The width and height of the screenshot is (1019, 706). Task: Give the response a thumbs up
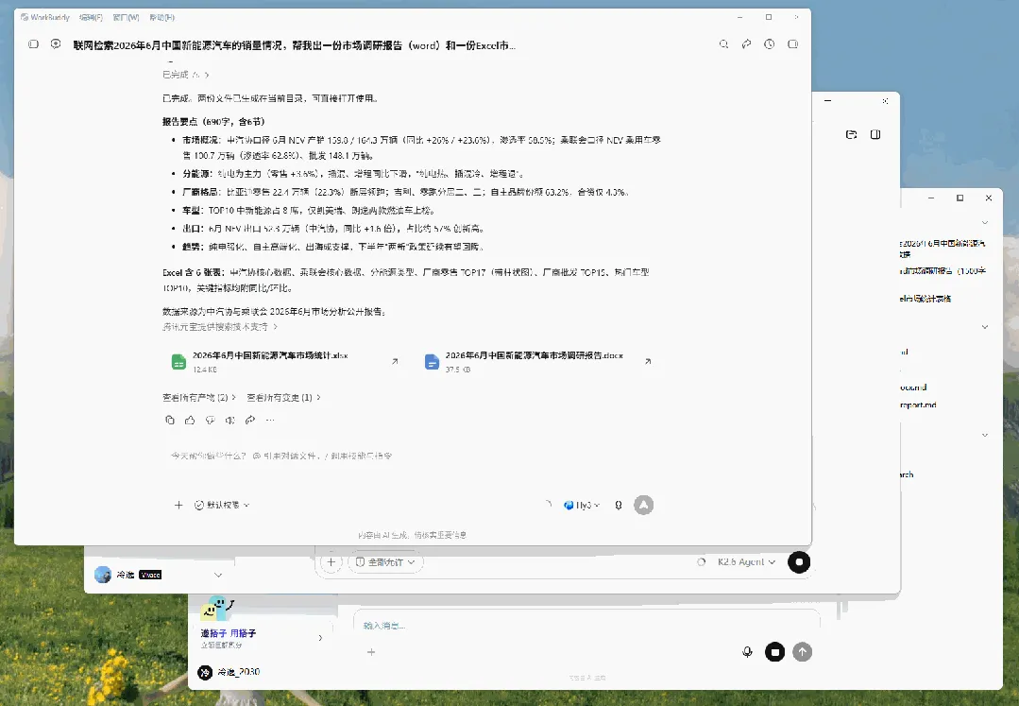190,420
